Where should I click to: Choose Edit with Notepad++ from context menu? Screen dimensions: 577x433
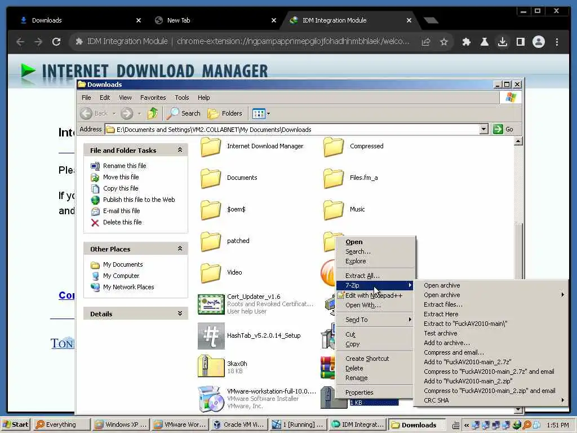[x=376, y=295]
